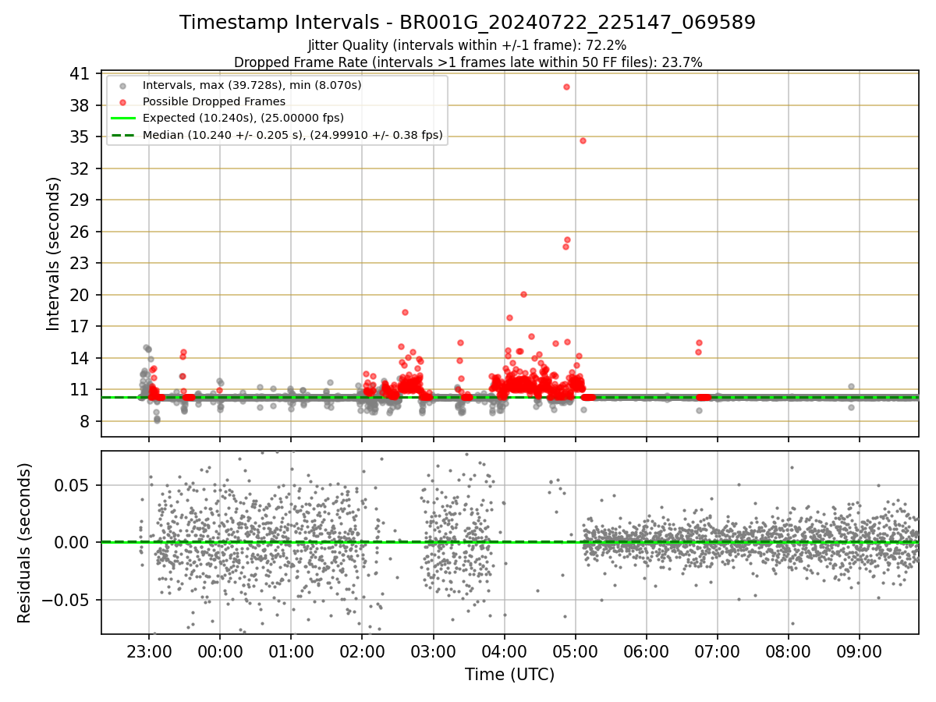Click the y-axis tick label '17'

[x=80, y=326]
